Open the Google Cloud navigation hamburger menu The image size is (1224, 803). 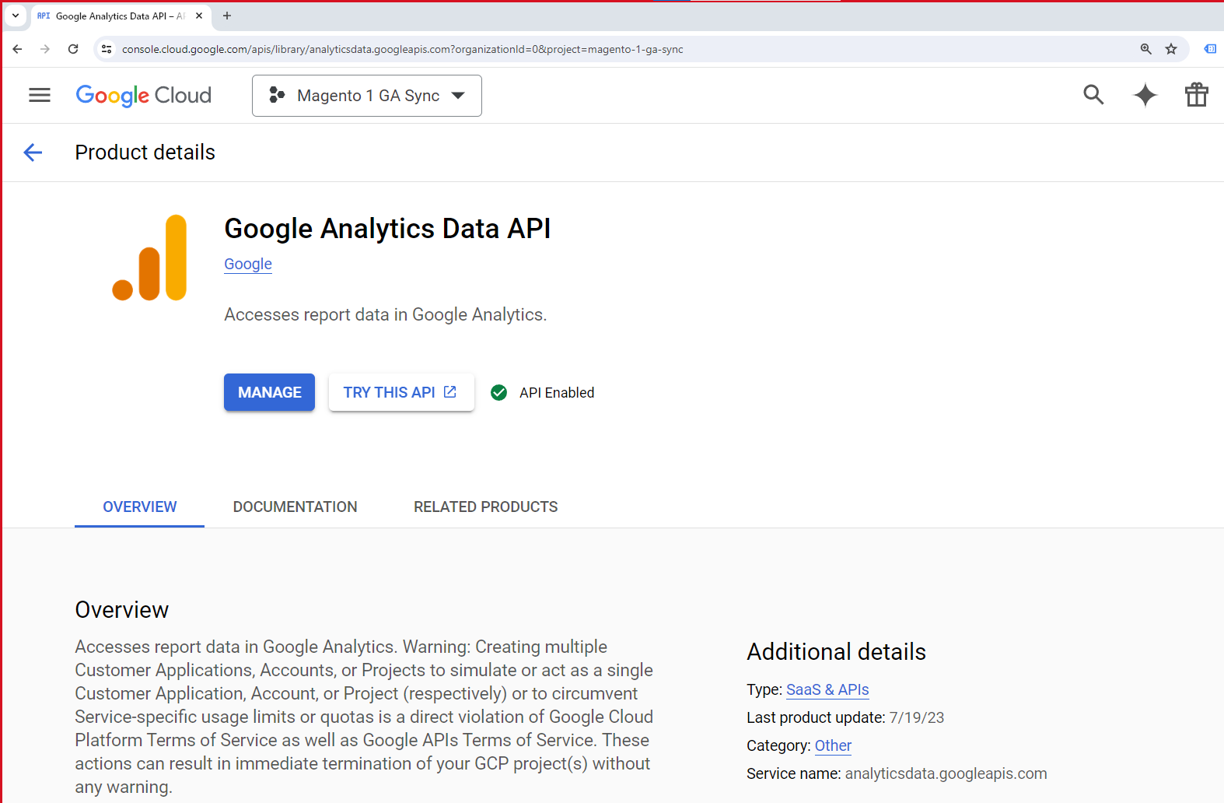click(x=40, y=95)
